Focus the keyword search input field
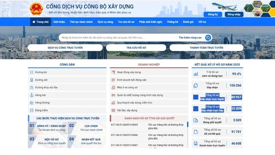 point(117,38)
